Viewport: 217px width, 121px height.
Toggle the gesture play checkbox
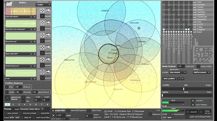point(24,97)
